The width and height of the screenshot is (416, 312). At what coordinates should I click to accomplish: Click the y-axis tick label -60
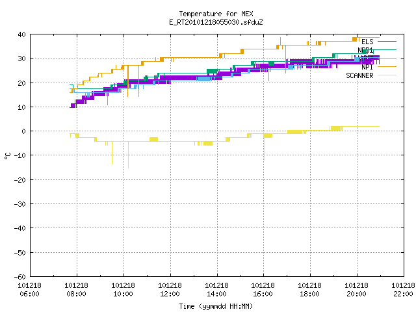(20, 277)
